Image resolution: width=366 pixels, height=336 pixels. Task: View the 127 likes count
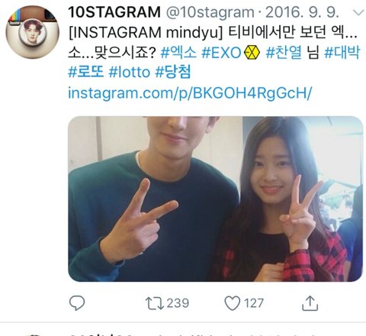tap(254, 303)
